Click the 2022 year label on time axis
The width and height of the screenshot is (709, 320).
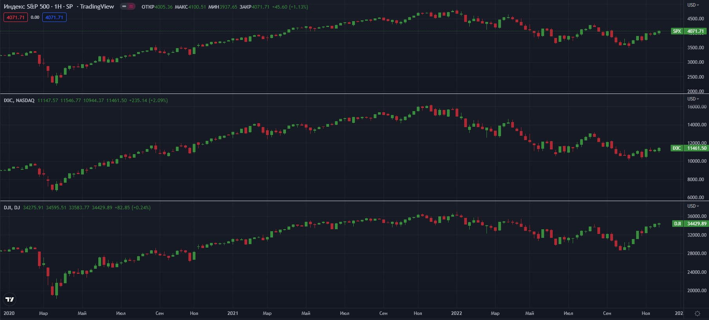point(456,313)
